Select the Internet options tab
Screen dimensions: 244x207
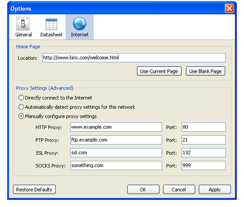click(79, 27)
